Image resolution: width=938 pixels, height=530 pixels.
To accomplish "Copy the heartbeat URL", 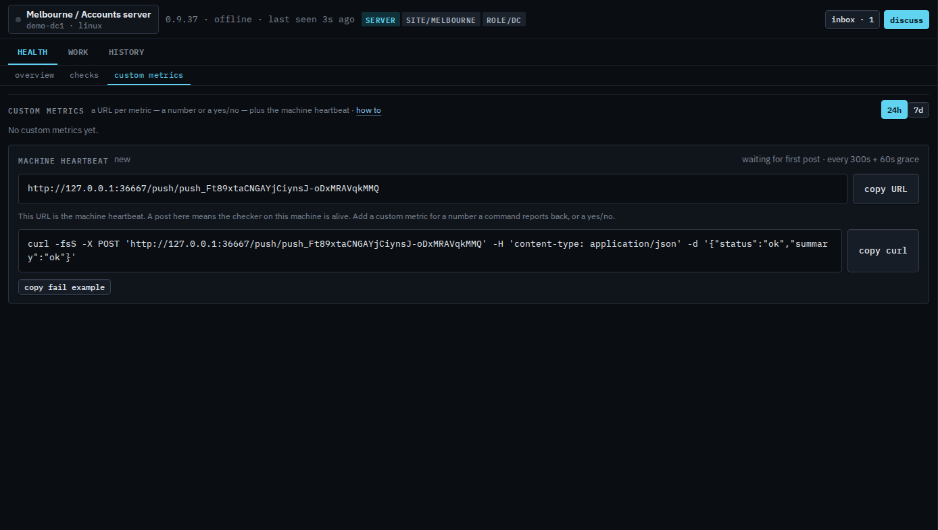I will [x=885, y=189].
